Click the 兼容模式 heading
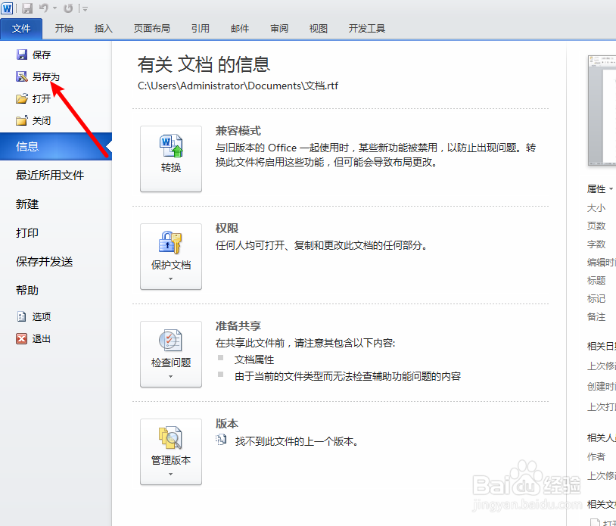The width and height of the screenshot is (616, 526). coord(238,131)
